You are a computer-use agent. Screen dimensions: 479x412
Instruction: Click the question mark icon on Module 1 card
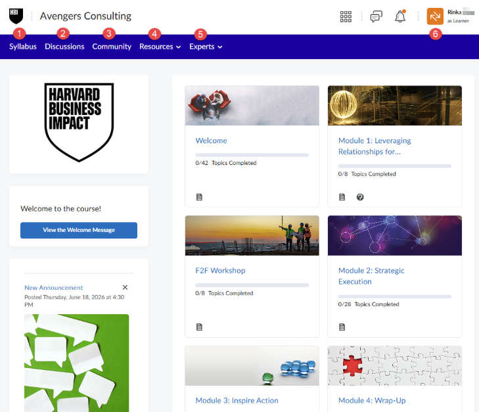(x=360, y=197)
